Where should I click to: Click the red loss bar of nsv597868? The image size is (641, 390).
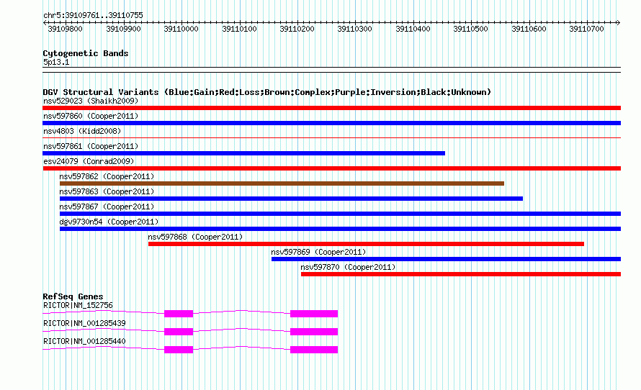pos(366,244)
